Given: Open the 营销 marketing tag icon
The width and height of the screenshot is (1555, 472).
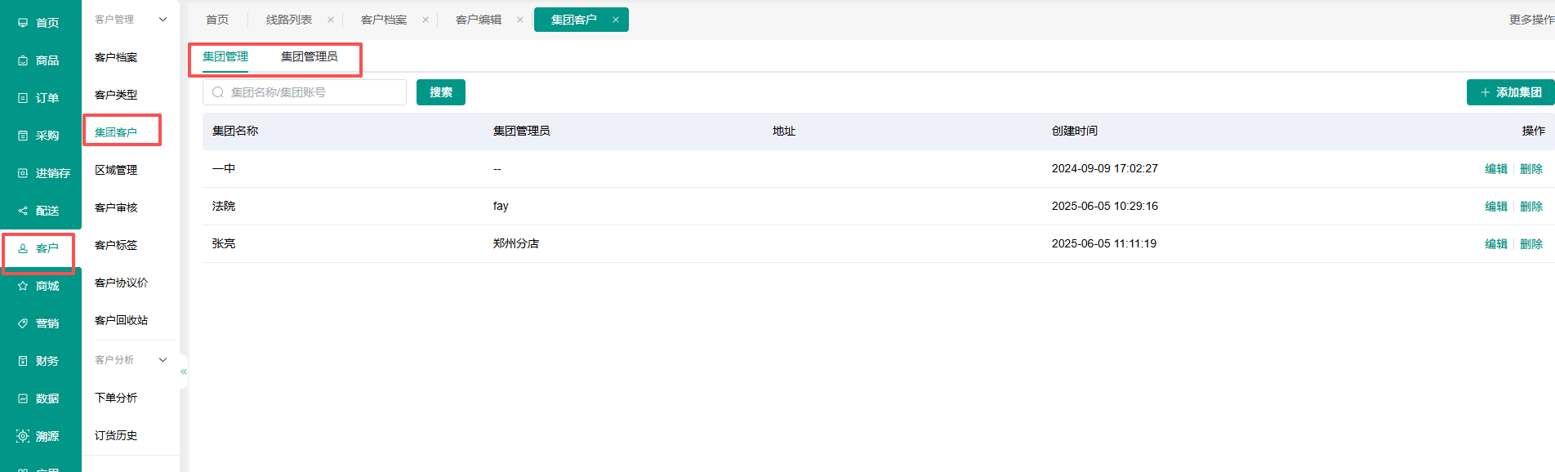Looking at the screenshot, I should pos(23,323).
